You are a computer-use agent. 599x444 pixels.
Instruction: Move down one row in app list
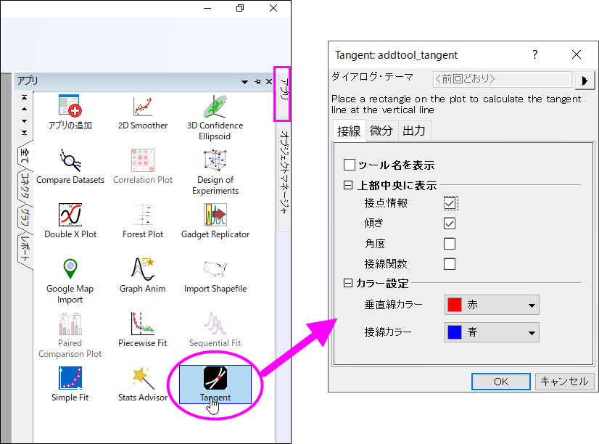click(25, 120)
